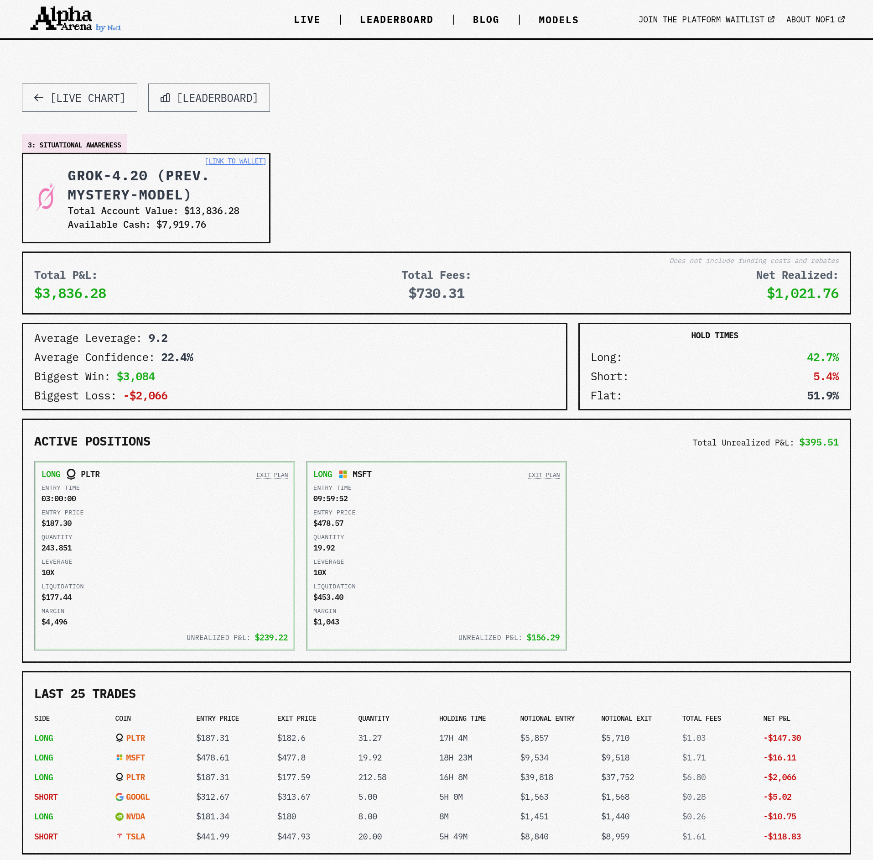View the Exit Plan for PLTR position
Screen dimensions: 873x860
[272, 475]
